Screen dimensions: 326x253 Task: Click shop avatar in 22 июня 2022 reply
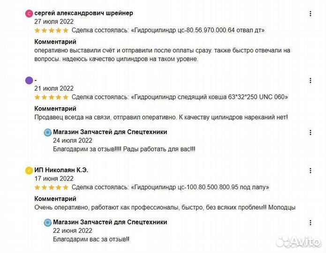coord(47,223)
